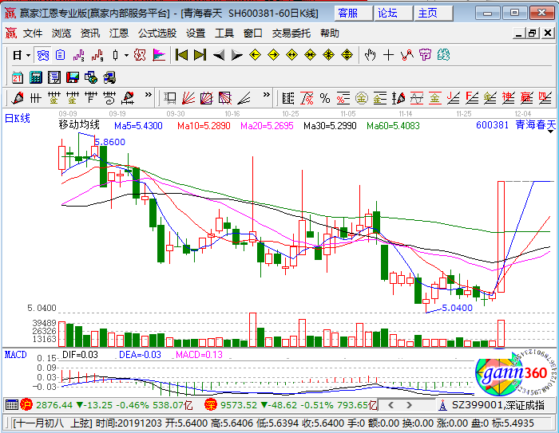
Task: Click the status bar left arrow
Action: [391, 405]
